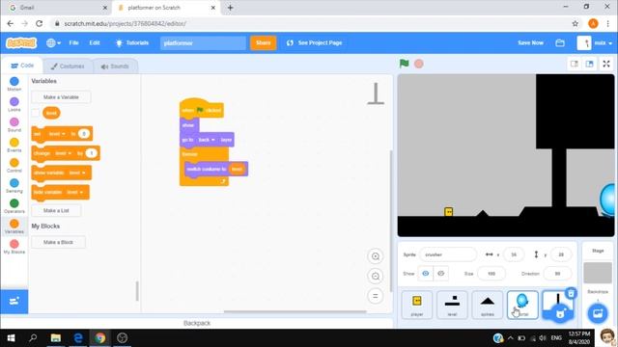Viewport: 618px width, 347px height.
Task: Switch to the Sounds tab
Action: [x=115, y=67]
